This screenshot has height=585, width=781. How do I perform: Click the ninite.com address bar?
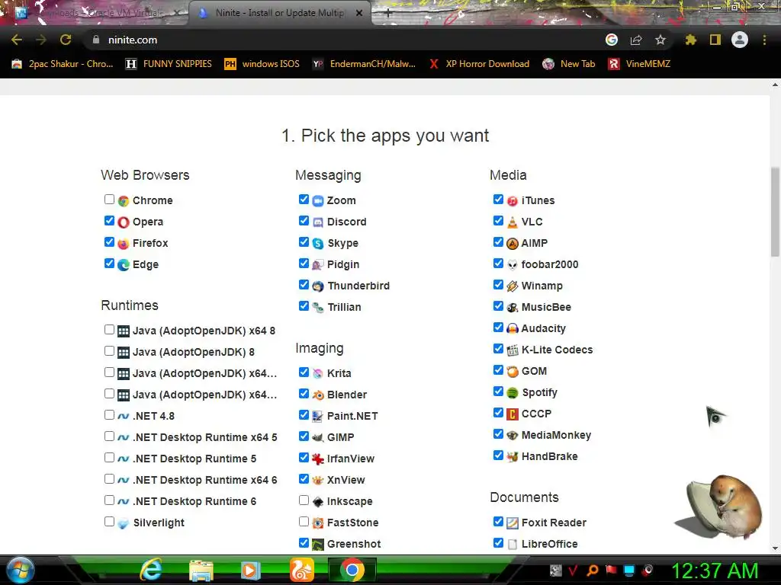(344, 40)
